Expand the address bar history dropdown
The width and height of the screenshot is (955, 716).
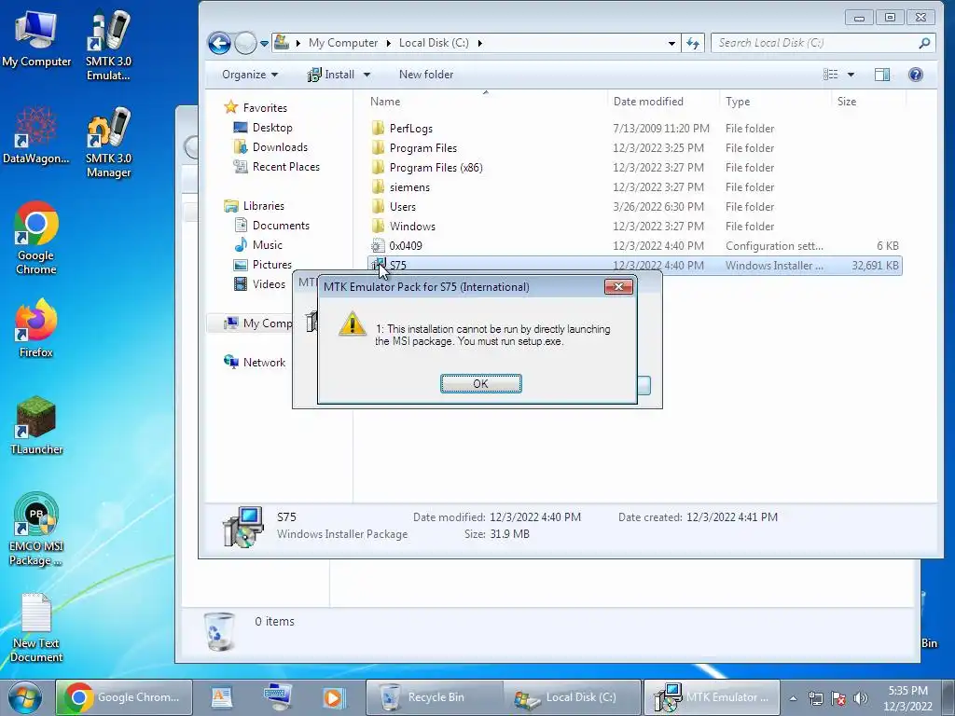[x=671, y=43]
